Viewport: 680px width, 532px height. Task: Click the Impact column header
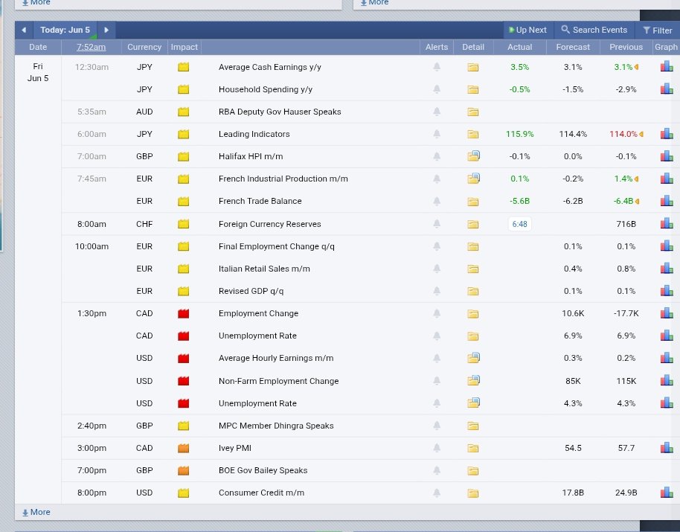pyautogui.click(x=185, y=47)
